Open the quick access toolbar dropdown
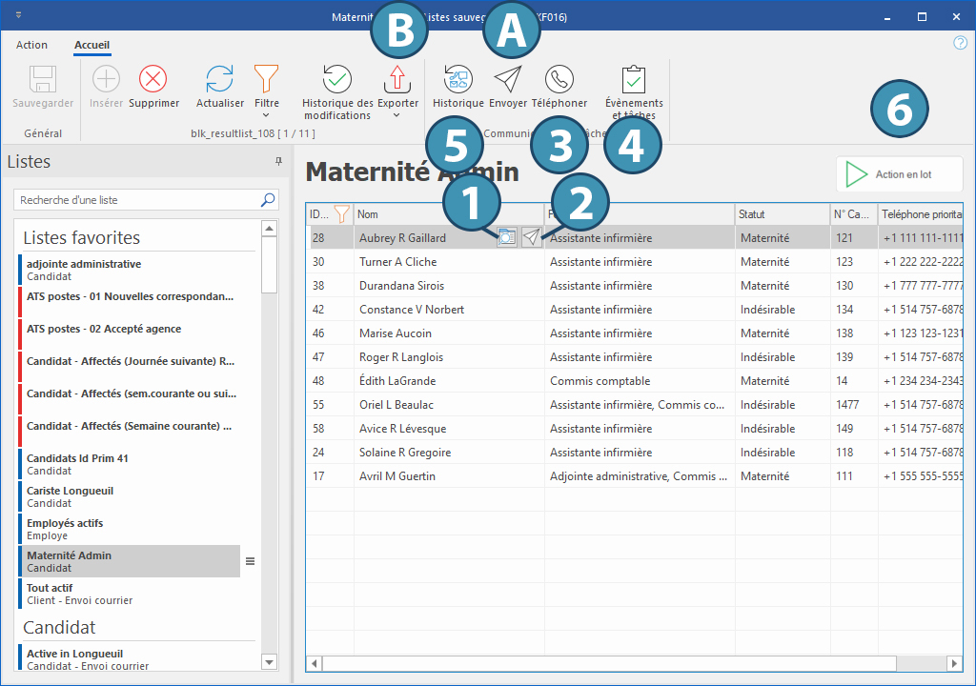 coord(19,16)
